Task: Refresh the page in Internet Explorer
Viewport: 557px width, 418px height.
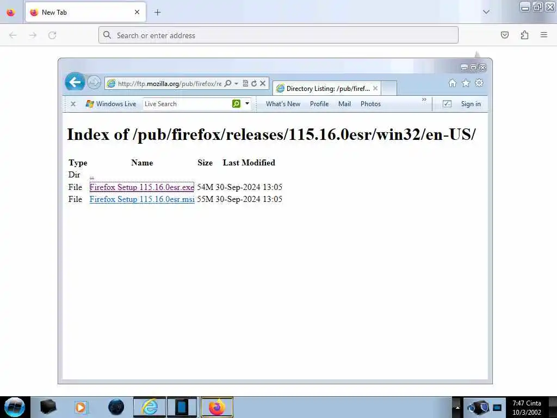Action: tap(254, 83)
